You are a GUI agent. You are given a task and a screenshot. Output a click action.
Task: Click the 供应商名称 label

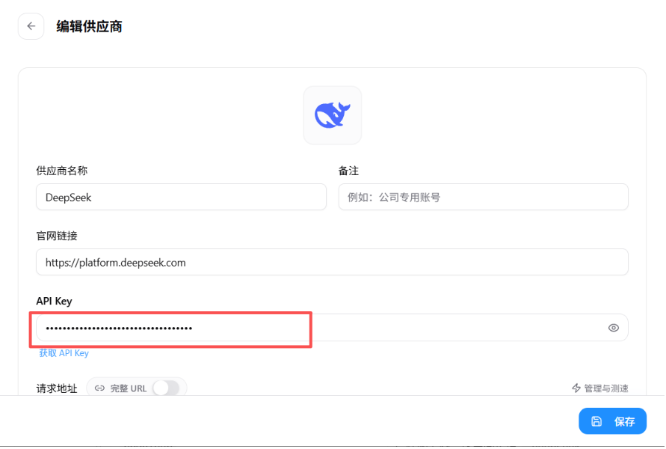[62, 171]
